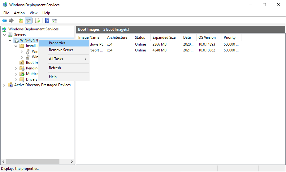This screenshot has width=286, height=172.
Task: Click the tree pane horizontal scrollbar thumb
Action: pyautogui.click(x=33, y=161)
